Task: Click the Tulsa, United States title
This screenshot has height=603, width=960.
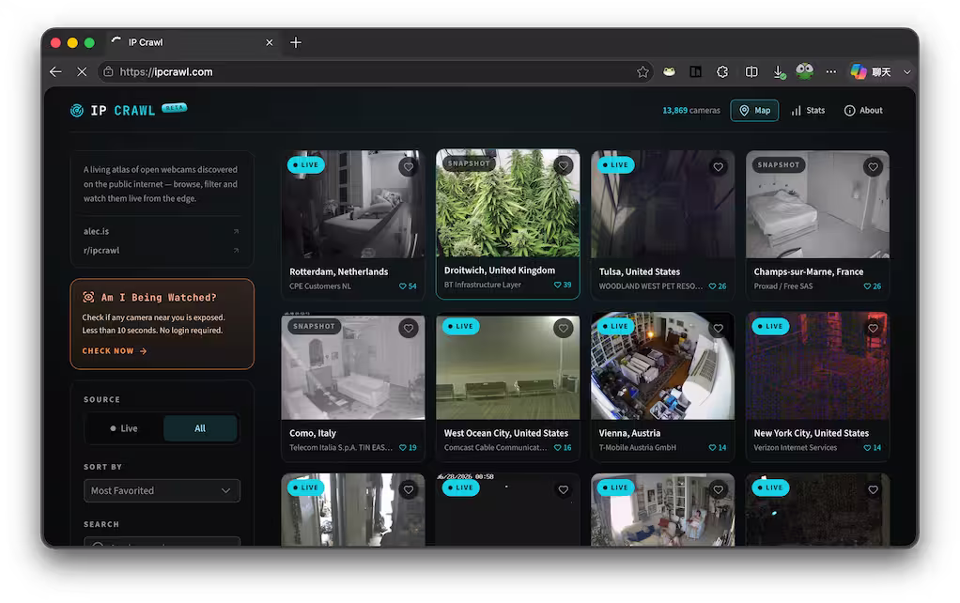Action: (x=639, y=271)
